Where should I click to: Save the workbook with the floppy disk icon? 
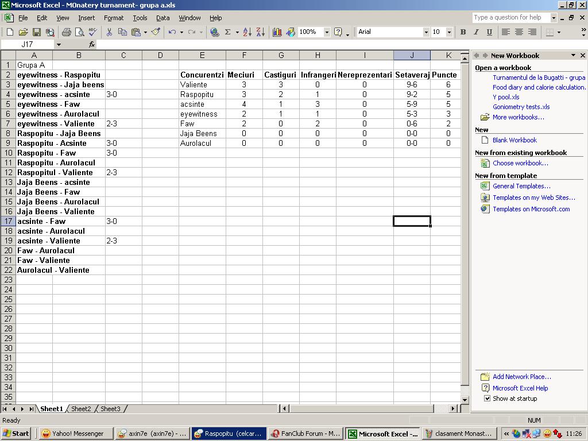click(36, 32)
